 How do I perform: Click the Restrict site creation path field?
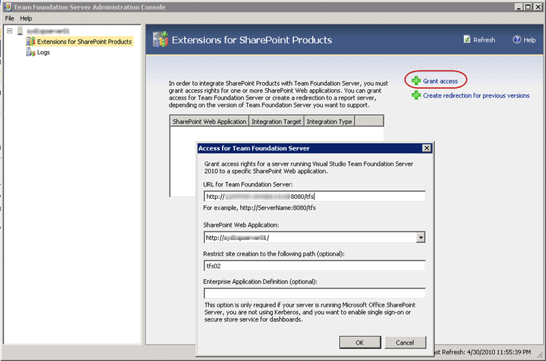(x=315, y=266)
